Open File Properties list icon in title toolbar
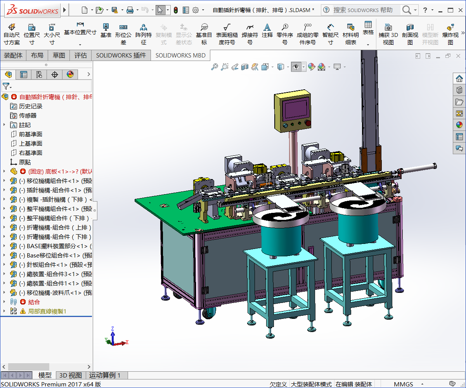 (x=186, y=10)
